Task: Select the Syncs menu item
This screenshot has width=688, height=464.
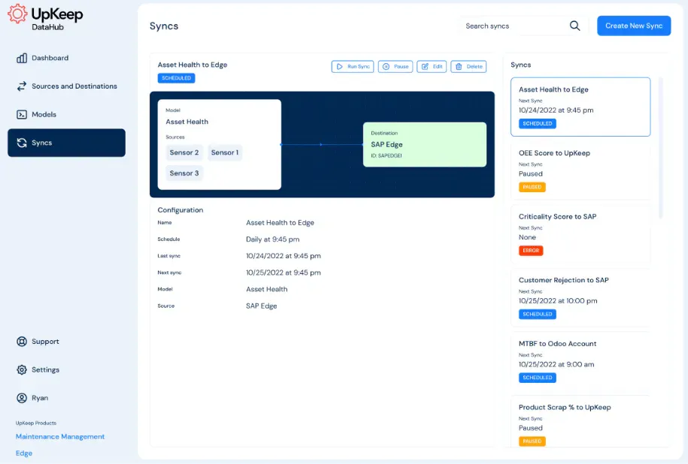Action: [66, 143]
